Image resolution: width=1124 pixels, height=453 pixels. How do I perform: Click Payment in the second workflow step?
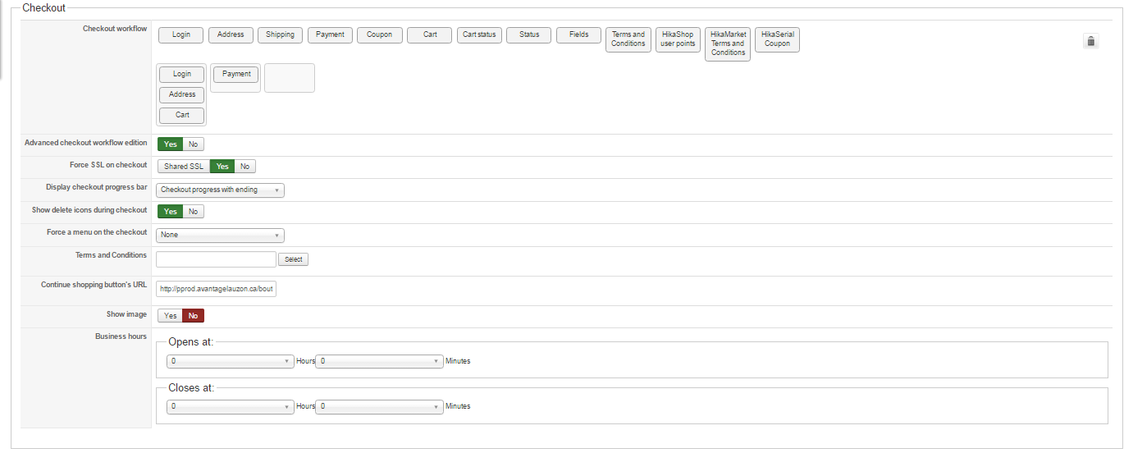(236, 74)
